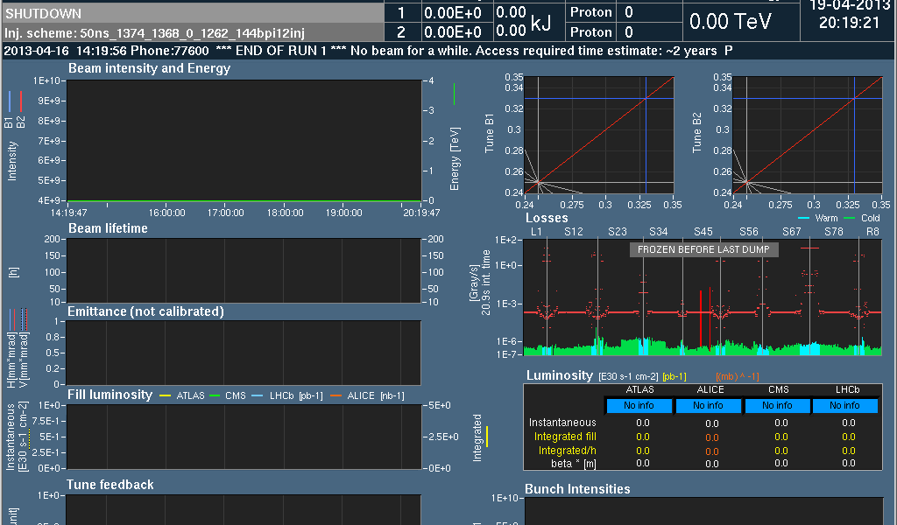897x525 pixels.
Task: Click the S45 sector label in Losses
Action: (x=703, y=231)
